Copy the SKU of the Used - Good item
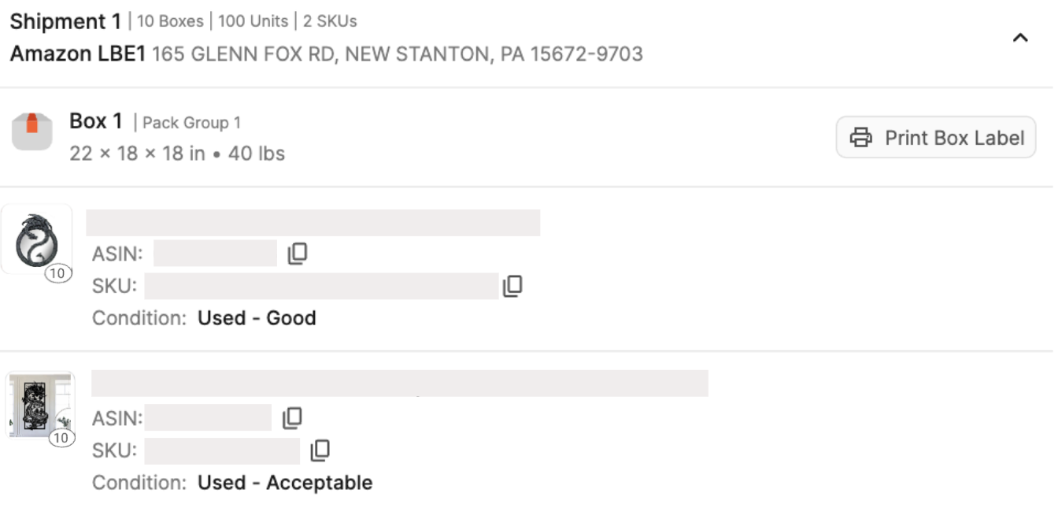1058x515 pixels. coord(512,286)
